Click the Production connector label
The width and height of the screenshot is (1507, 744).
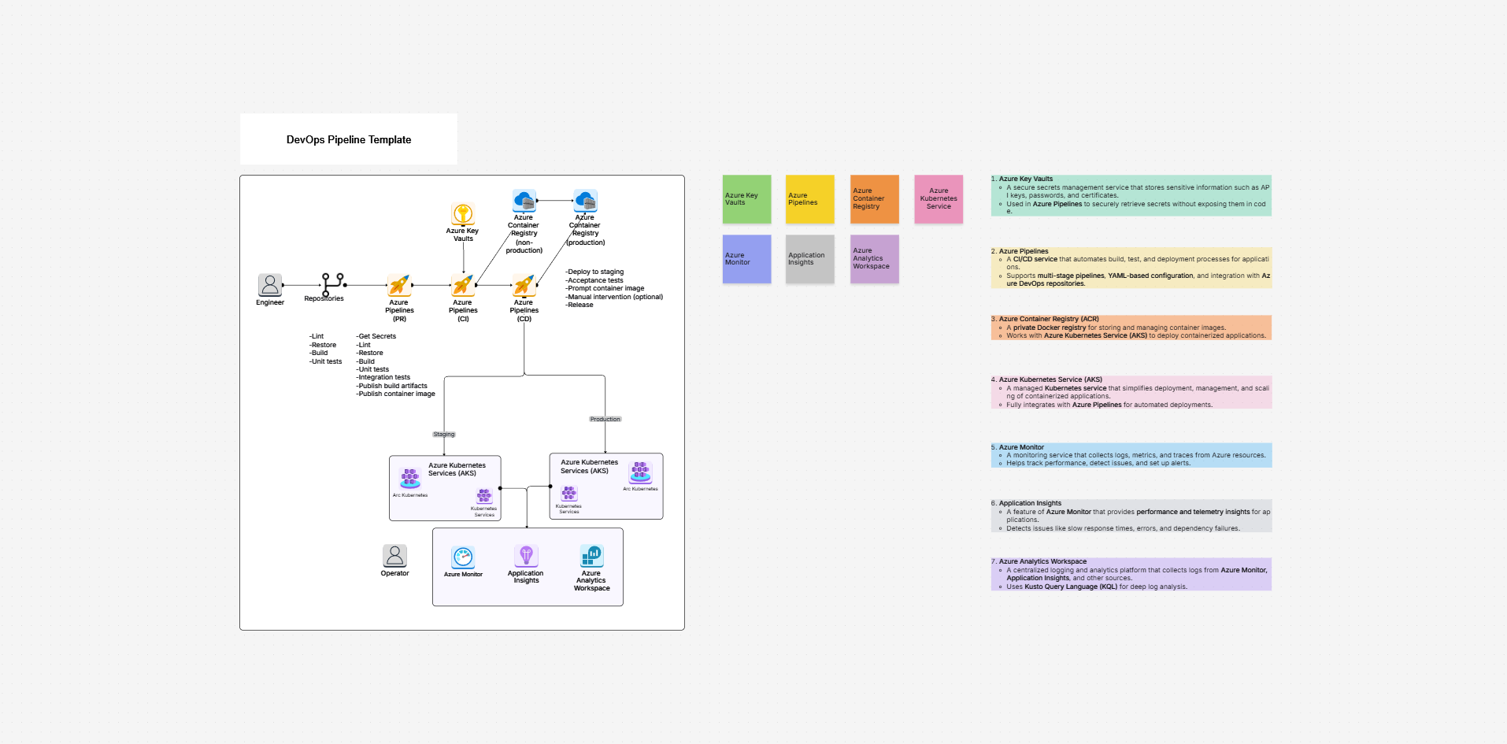pyautogui.click(x=605, y=419)
